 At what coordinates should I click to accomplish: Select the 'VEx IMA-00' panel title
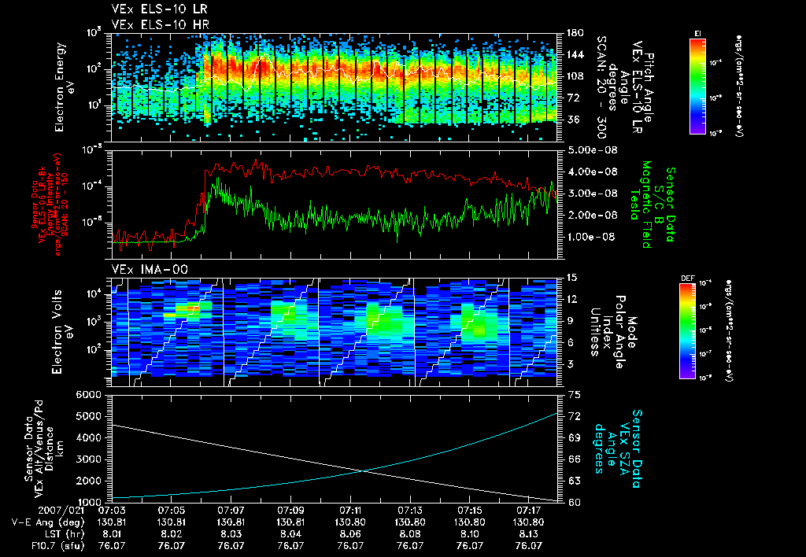point(150,269)
